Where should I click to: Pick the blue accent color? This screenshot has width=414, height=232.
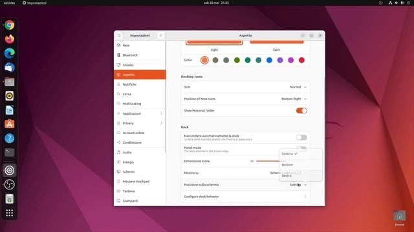pyautogui.click(x=269, y=60)
